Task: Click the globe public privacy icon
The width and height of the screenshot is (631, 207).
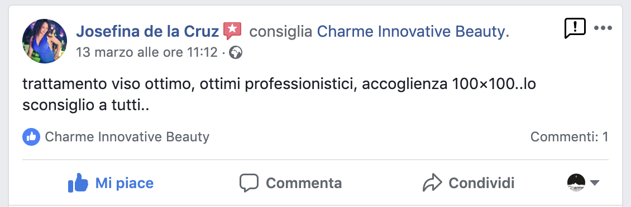Action: [236, 52]
